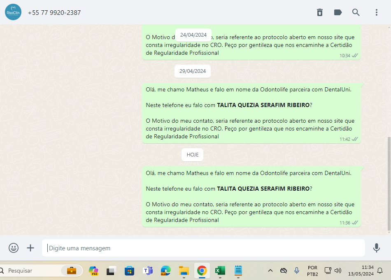Image resolution: width=391 pixels, height=280 pixels.
Task: Start voice message recording with microphone
Action: click(x=377, y=248)
